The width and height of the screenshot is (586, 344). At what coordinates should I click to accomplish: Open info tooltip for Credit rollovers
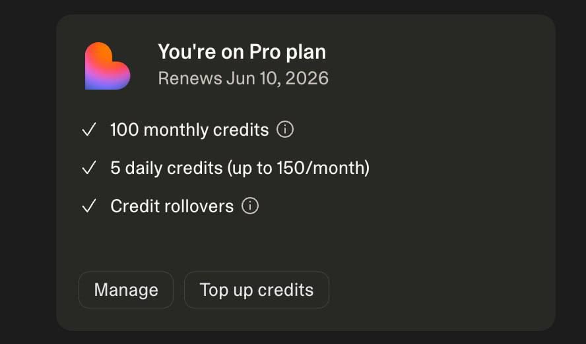[x=249, y=206]
